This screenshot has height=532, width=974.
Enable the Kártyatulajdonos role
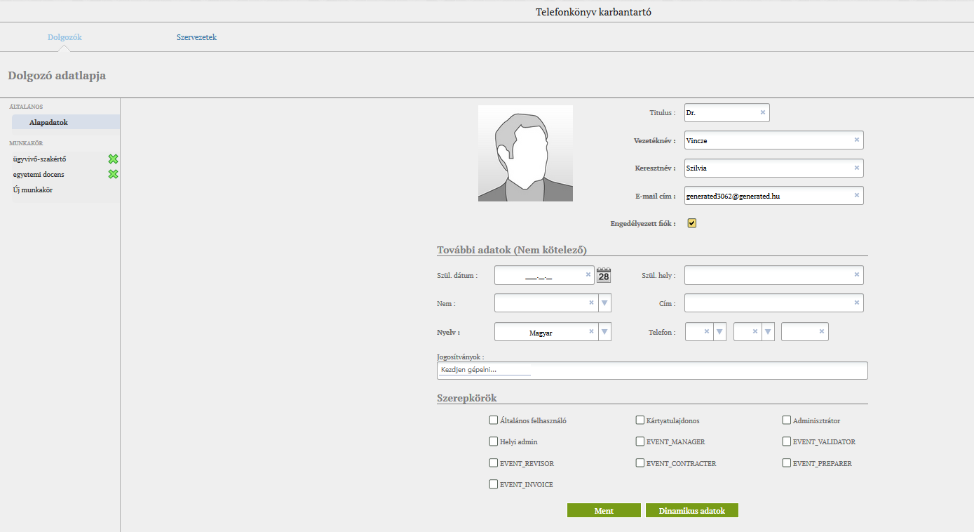(x=640, y=420)
